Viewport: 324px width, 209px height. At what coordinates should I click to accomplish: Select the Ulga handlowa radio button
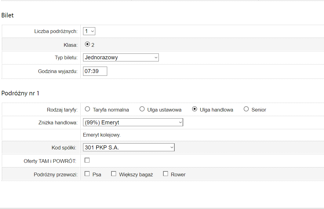[x=194, y=109]
